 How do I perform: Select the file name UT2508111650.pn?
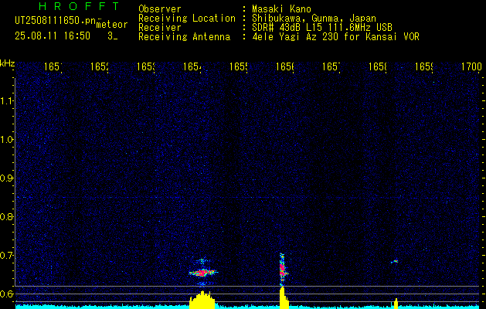pyautogui.click(x=55, y=20)
